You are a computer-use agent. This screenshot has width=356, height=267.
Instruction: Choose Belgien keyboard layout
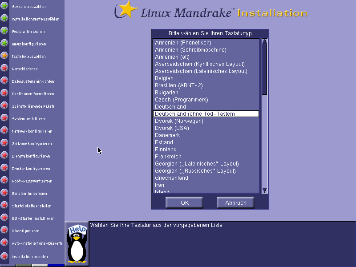pyautogui.click(x=206, y=78)
